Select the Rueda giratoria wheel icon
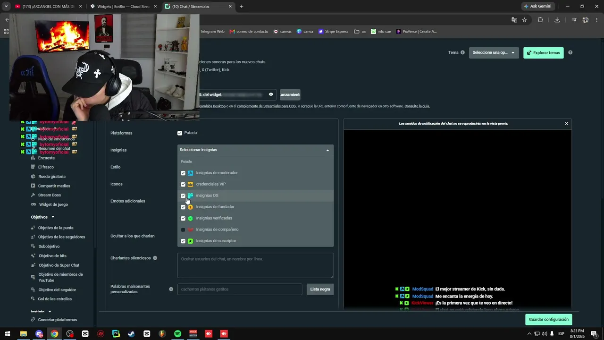Screen dimensions: 604x340 pos(33,177)
